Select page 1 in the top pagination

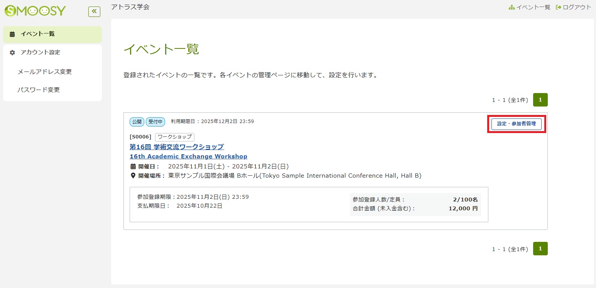(540, 100)
